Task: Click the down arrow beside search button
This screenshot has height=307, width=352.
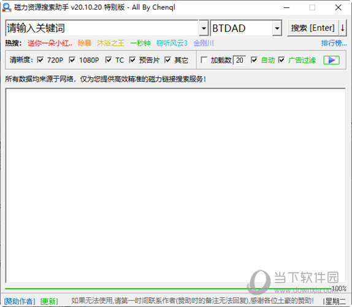Action: (343, 28)
